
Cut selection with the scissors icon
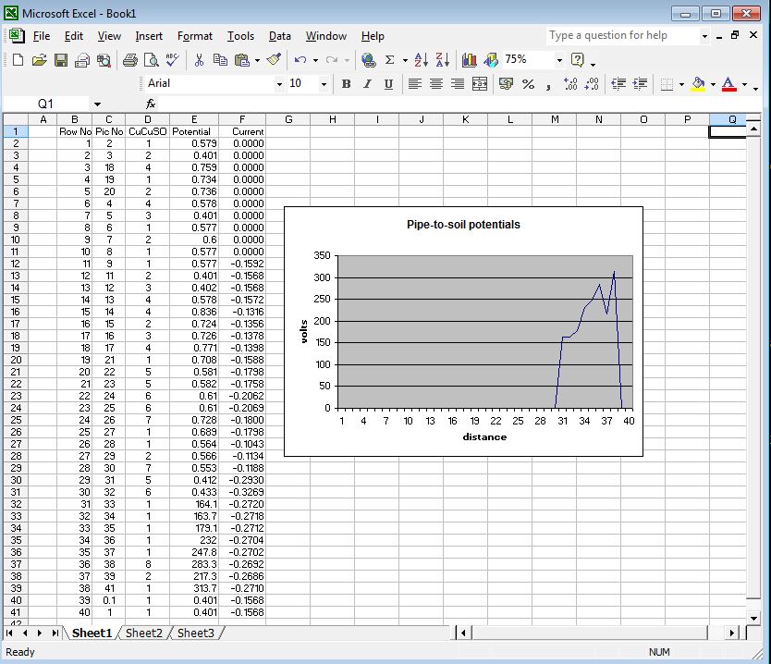[199, 60]
